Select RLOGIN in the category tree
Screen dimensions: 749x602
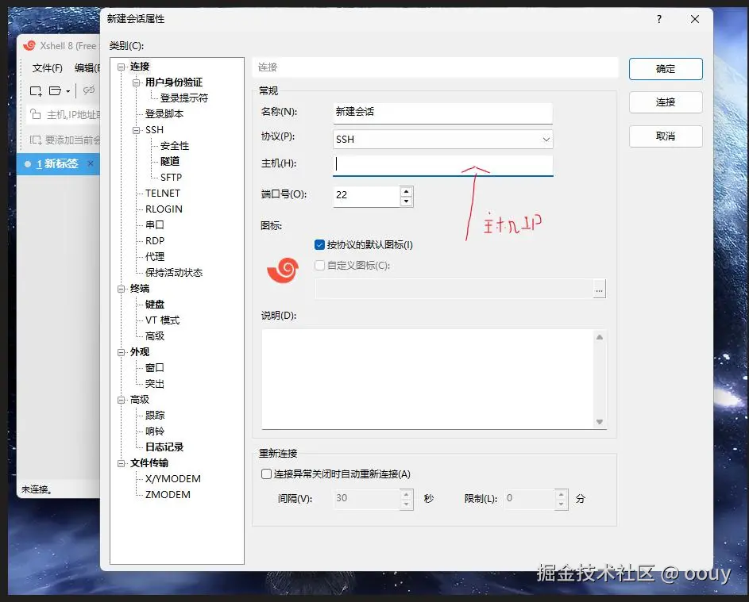[164, 209]
